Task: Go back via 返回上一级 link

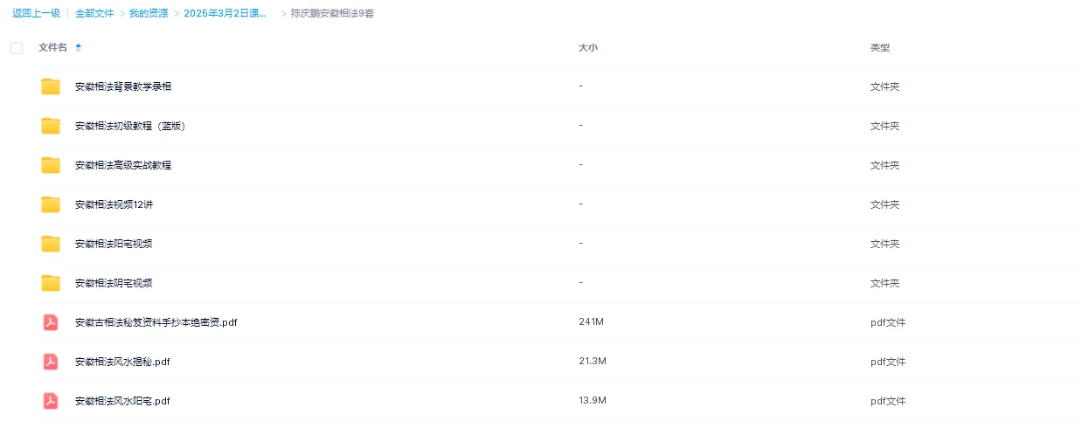Action: [36, 14]
